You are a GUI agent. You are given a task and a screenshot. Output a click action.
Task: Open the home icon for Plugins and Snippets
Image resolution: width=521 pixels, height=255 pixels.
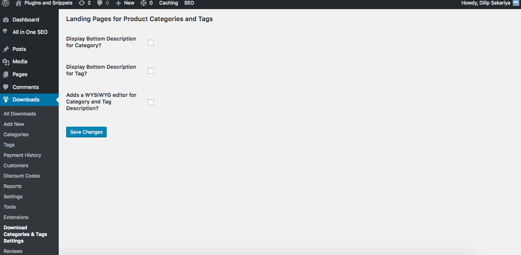tap(18, 3)
